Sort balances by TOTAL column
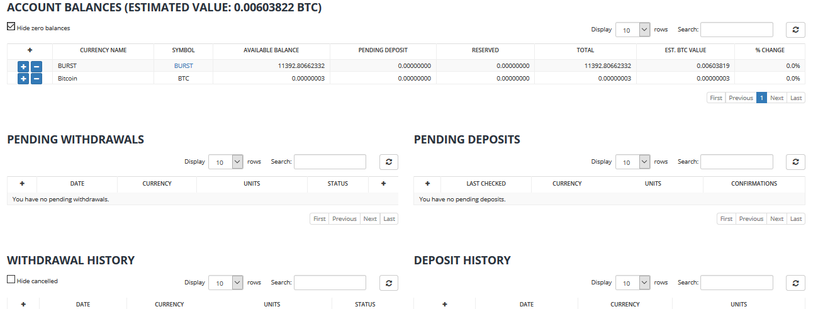The height and width of the screenshot is (309, 818). click(585, 50)
